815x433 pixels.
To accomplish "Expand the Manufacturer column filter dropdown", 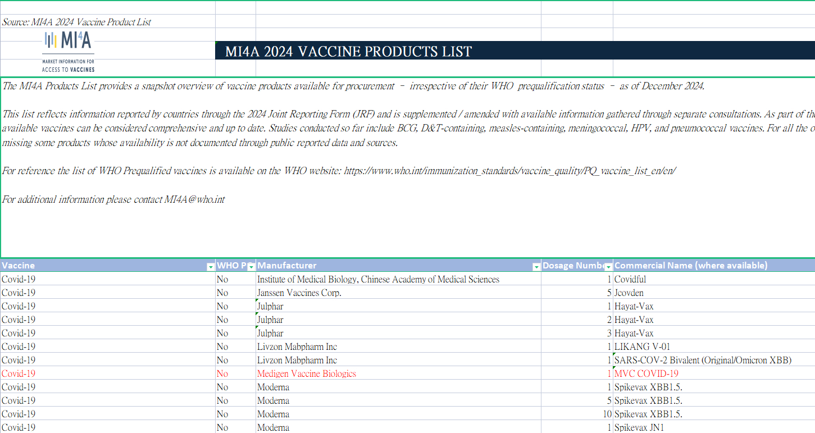I will (537, 266).
